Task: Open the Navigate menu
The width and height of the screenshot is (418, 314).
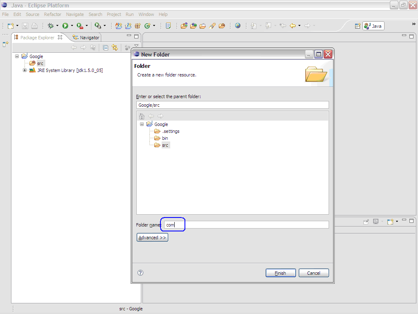Action: click(75, 14)
